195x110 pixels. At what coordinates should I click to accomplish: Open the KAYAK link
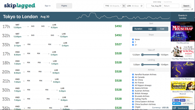[x=187, y=10]
